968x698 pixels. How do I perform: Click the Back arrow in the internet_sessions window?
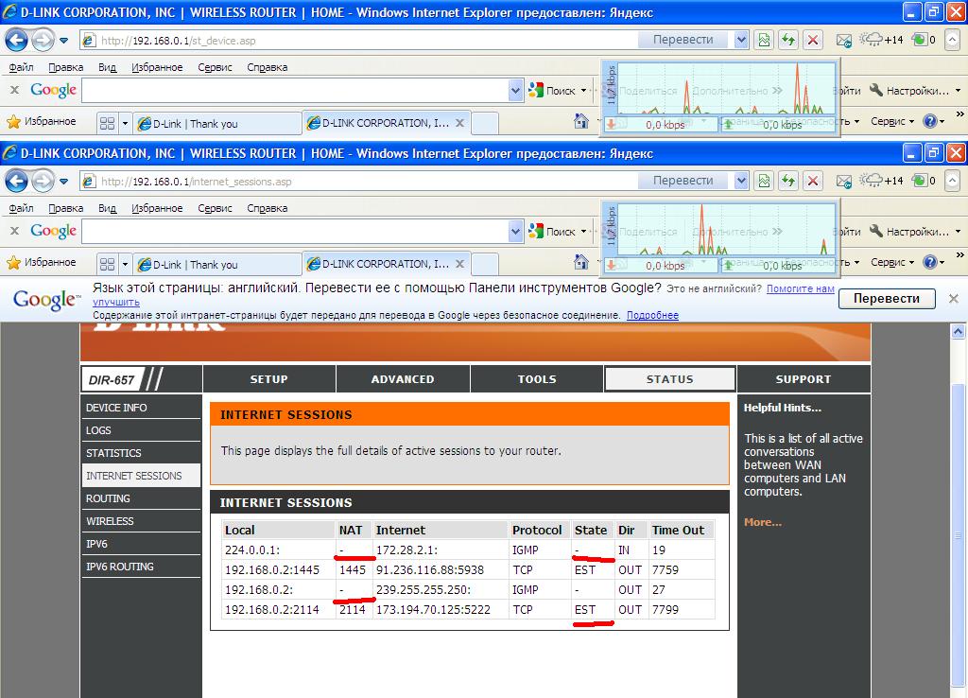pyautogui.click(x=16, y=181)
